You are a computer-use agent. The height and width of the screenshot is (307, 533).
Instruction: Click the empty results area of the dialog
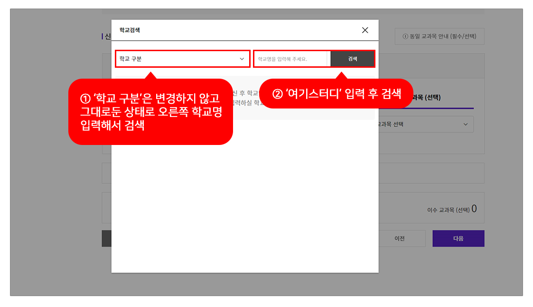[244, 199]
